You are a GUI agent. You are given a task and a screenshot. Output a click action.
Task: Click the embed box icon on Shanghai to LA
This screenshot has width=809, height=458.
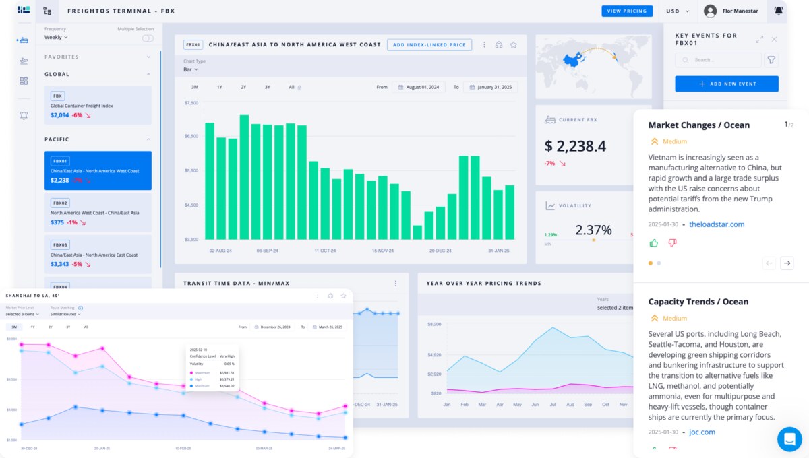point(330,296)
